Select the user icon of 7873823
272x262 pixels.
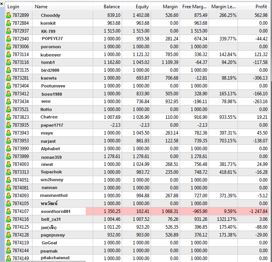[x=9, y=117]
